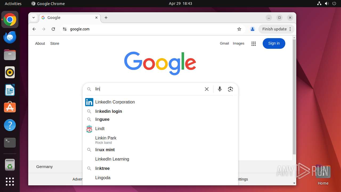Image resolution: width=341 pixels, height=192 pixels.
Task: Open the power icon in the top bar
Action: [x=334, y=3]
